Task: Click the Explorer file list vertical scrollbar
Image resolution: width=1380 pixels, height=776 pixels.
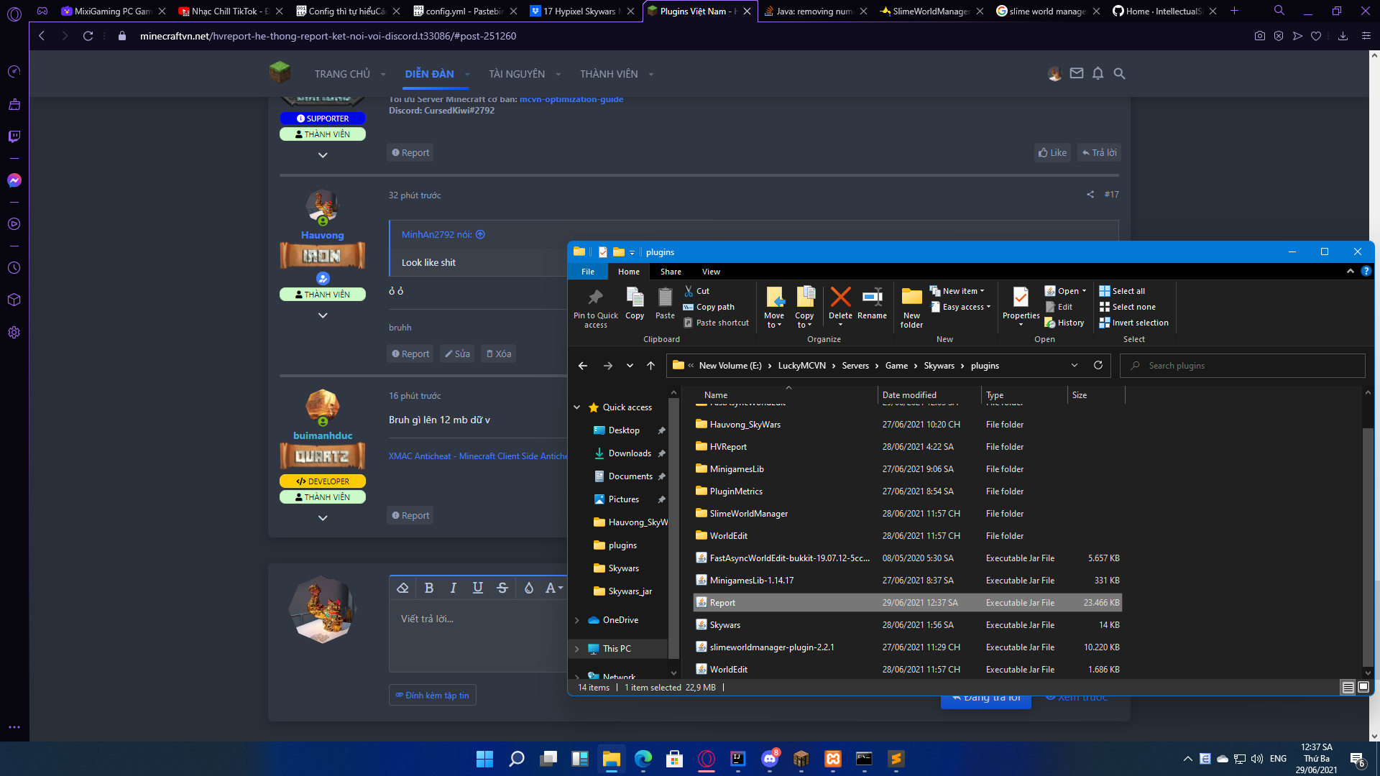Action: (1368, 546)
